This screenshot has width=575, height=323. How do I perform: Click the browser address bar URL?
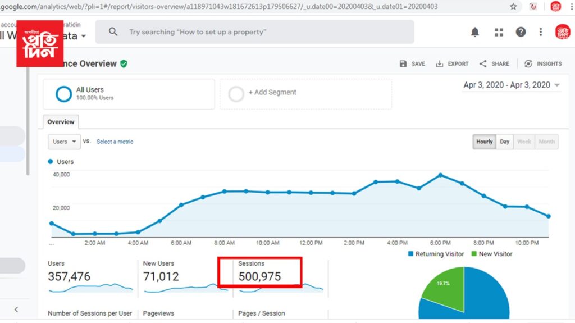coord(219,7)
